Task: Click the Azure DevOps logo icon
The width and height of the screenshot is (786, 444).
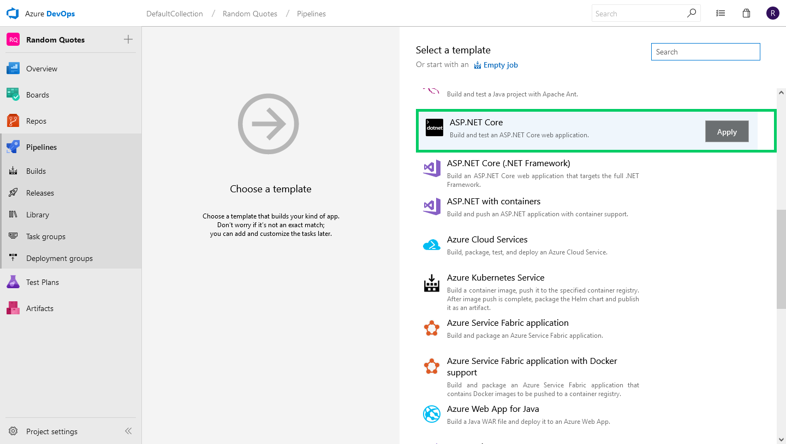Action: pos(13,14)
